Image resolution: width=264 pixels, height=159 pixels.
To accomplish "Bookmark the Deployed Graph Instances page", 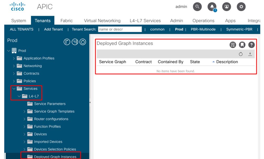I will tap(242, 45).
